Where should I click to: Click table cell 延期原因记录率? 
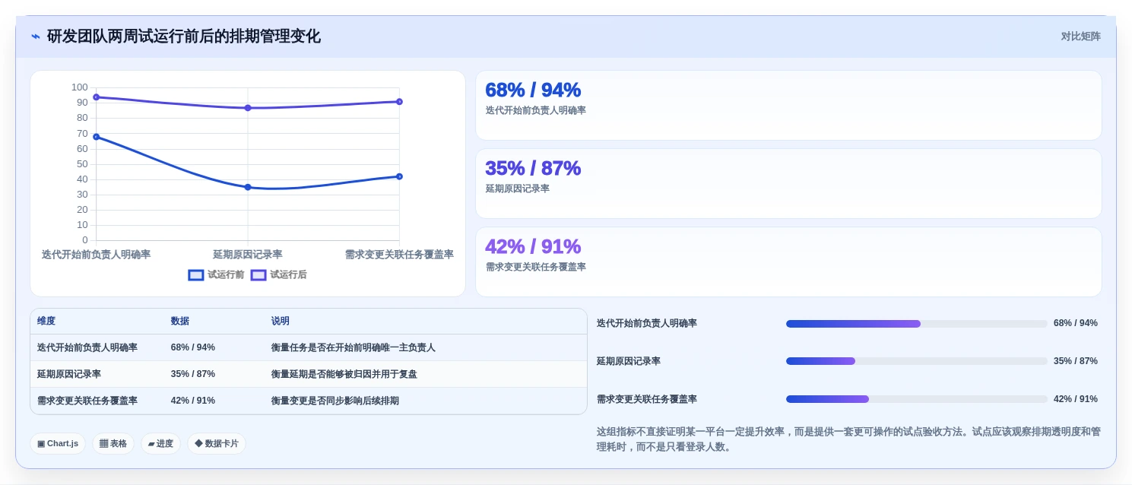coord(69,374)
